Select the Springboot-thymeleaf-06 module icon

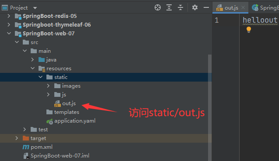coord(18,25)
